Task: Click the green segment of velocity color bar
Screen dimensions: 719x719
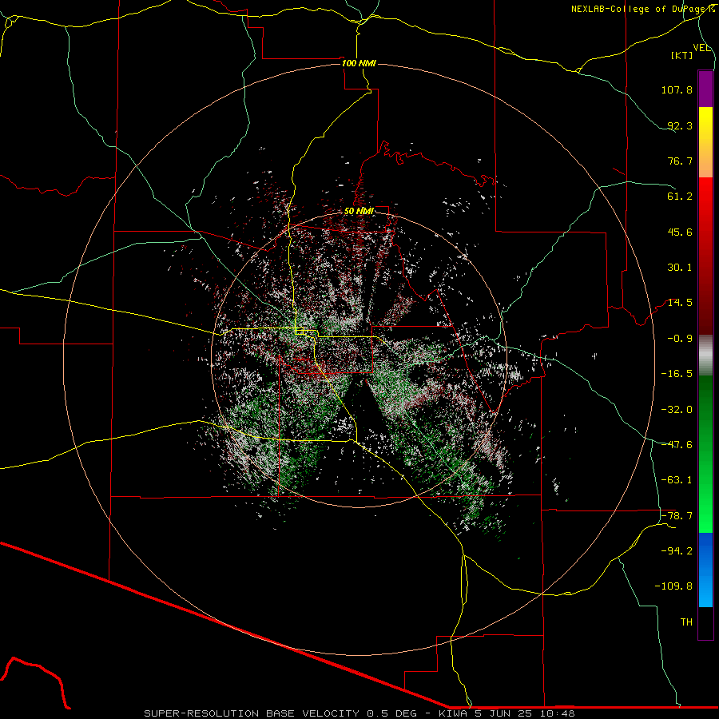Action: pos(705,454)
